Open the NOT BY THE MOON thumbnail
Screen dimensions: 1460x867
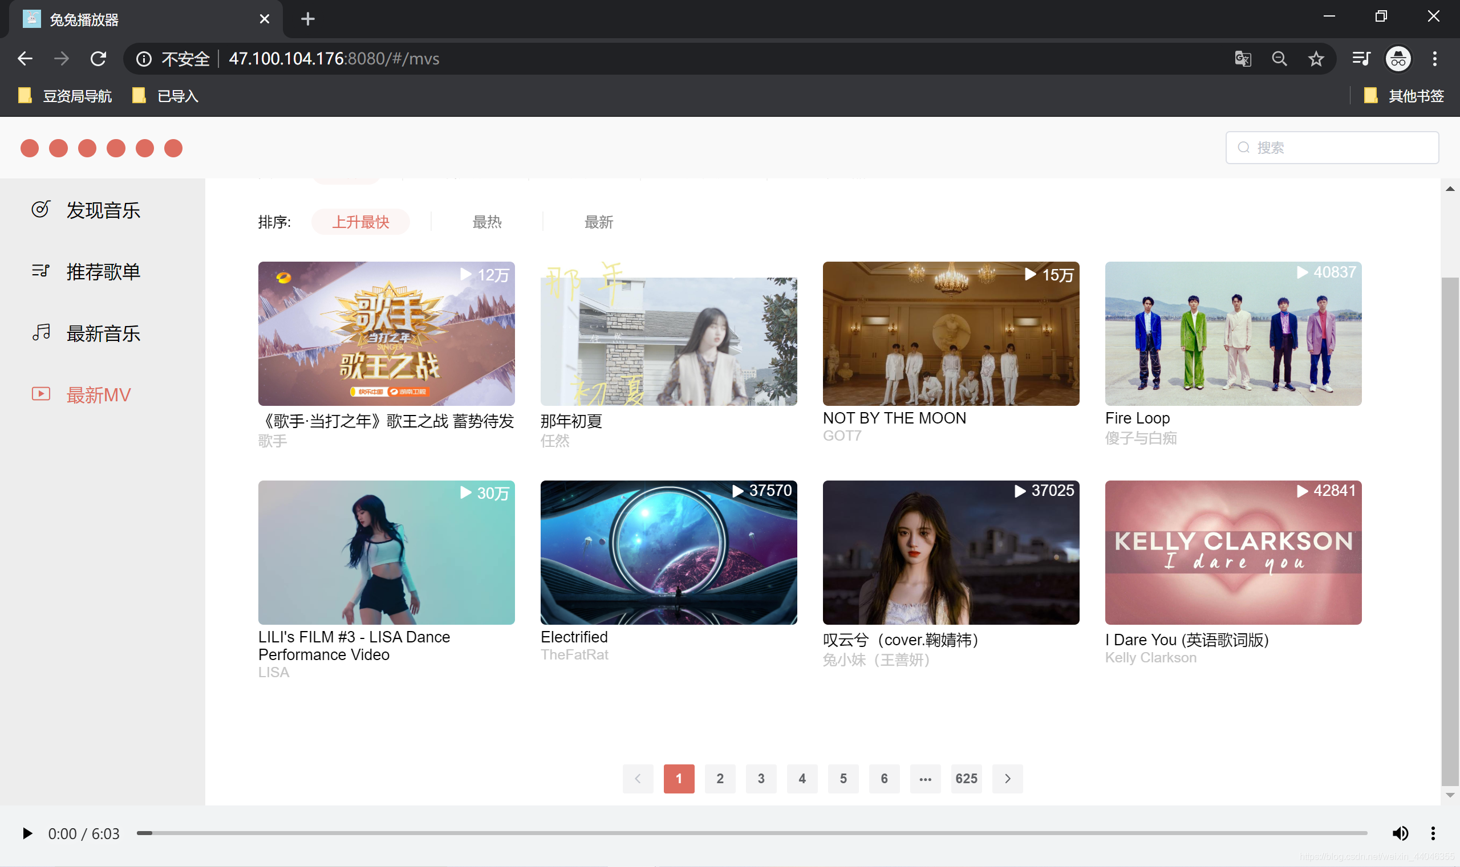coord(951,333)
